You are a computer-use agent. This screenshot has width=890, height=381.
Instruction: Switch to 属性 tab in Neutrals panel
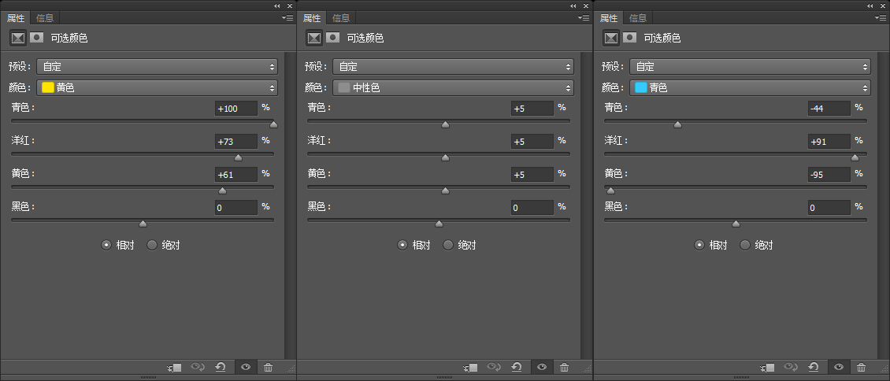click(312, 18)
